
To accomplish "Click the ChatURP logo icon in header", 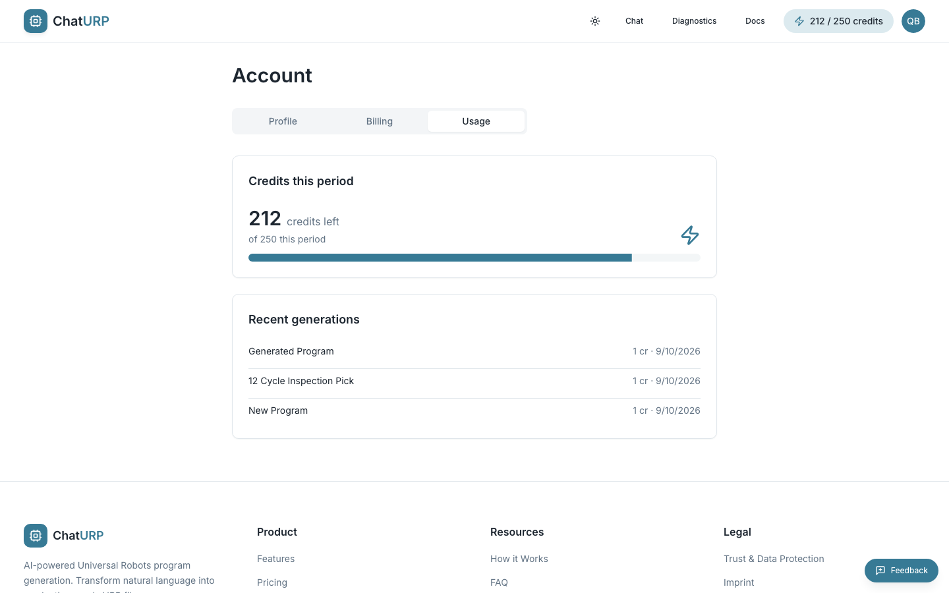I will pyautogui.click(x=36, y=21).
